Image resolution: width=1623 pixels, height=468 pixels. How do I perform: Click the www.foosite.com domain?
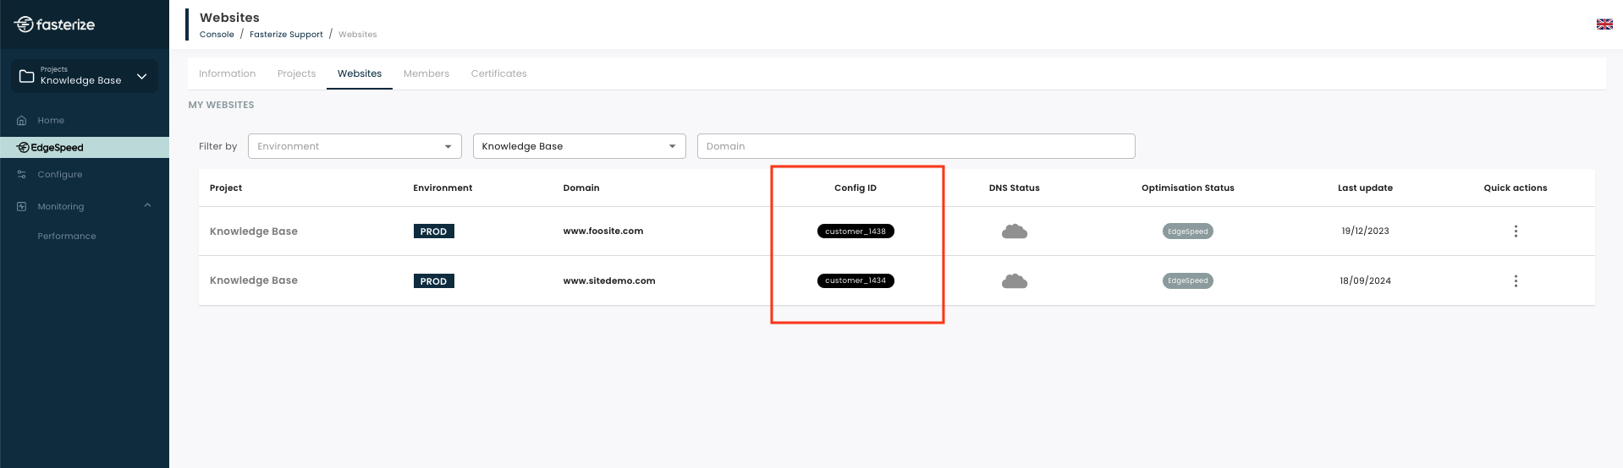[603, 231]
